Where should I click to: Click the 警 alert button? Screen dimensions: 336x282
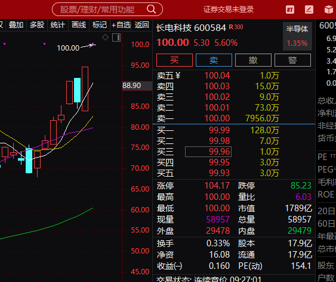coord(292,60)
